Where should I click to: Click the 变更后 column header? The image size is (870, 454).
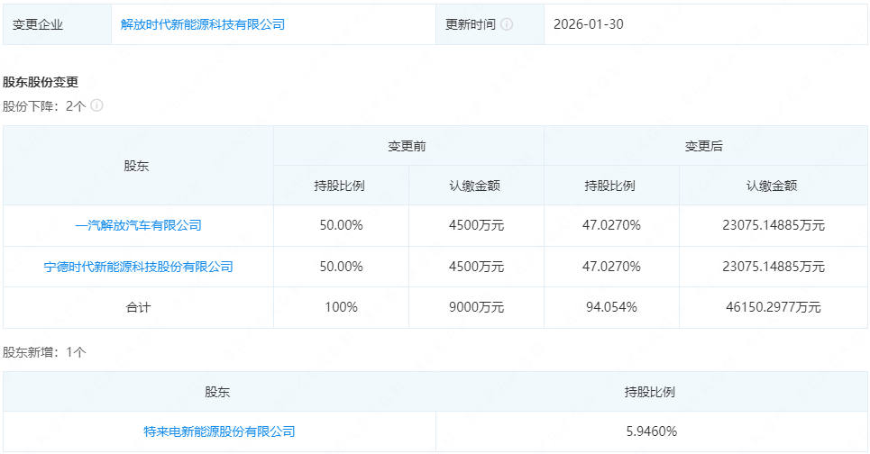[x=705, y=146]
